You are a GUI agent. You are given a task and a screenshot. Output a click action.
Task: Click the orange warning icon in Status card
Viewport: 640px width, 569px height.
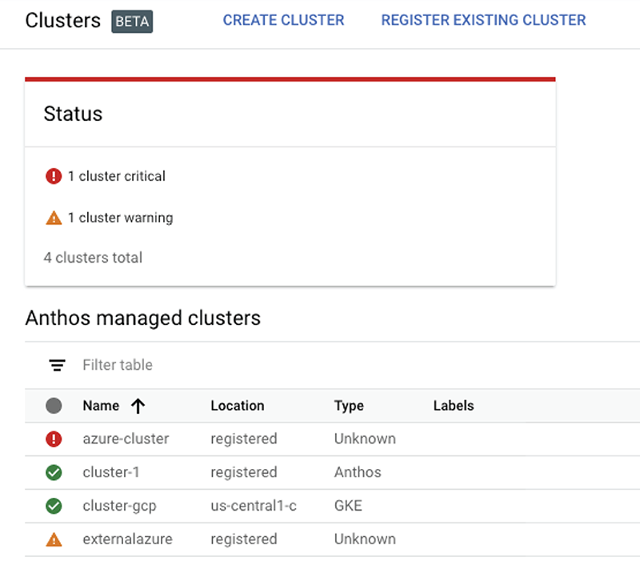point(54,218)
